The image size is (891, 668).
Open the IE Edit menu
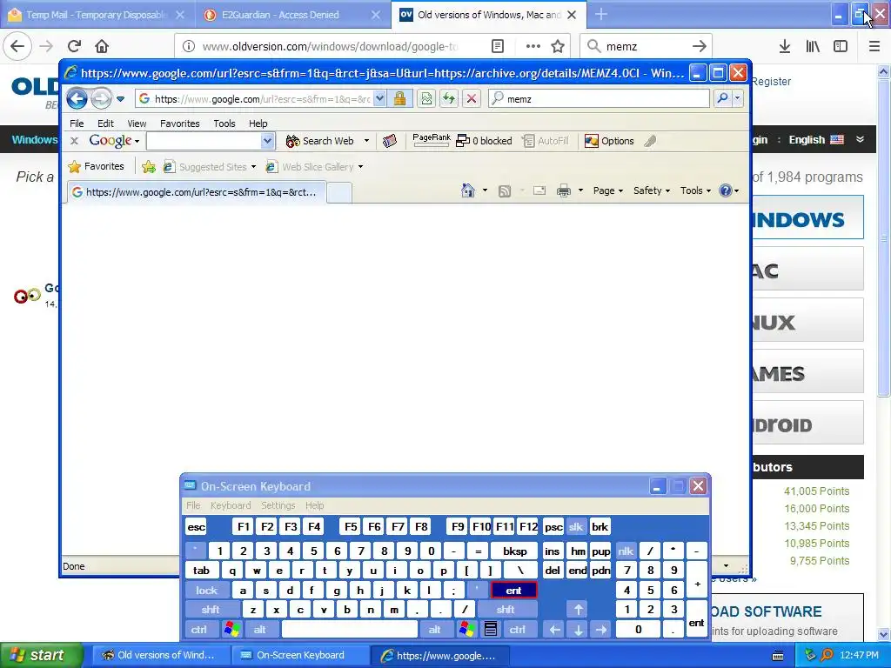point(105,124)
